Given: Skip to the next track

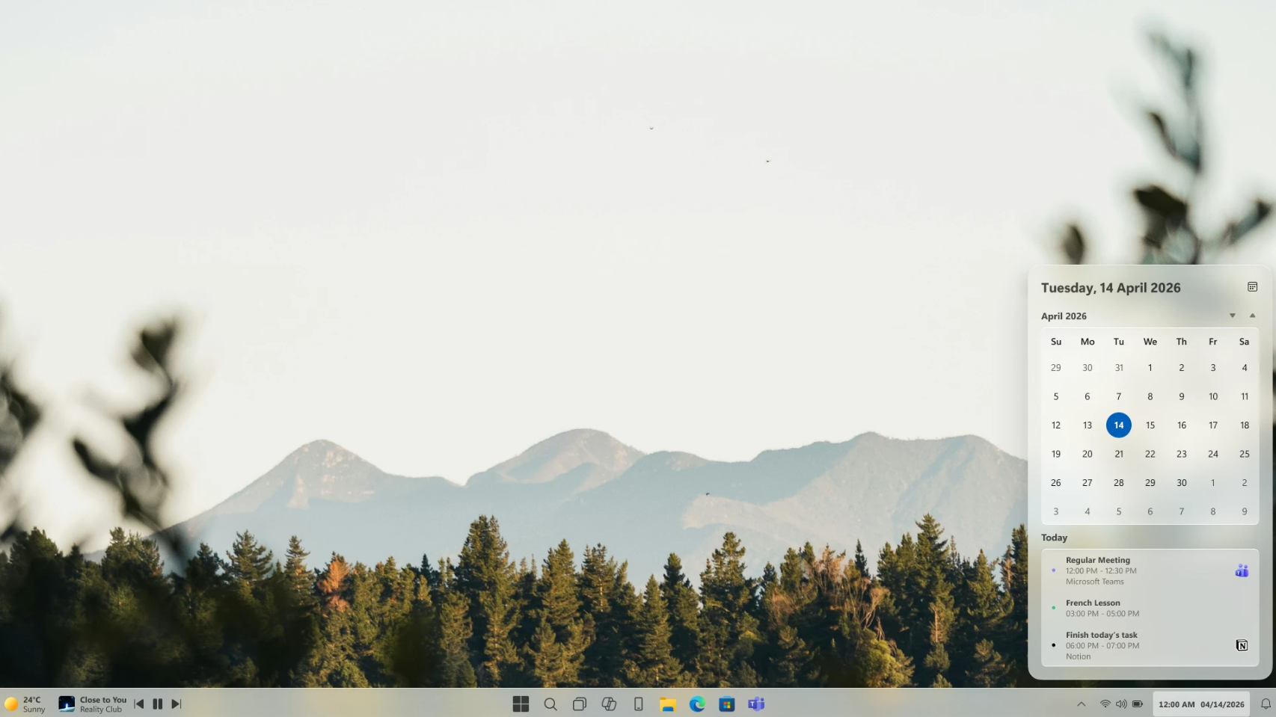Looking at the screenshot, I should 177,704.
